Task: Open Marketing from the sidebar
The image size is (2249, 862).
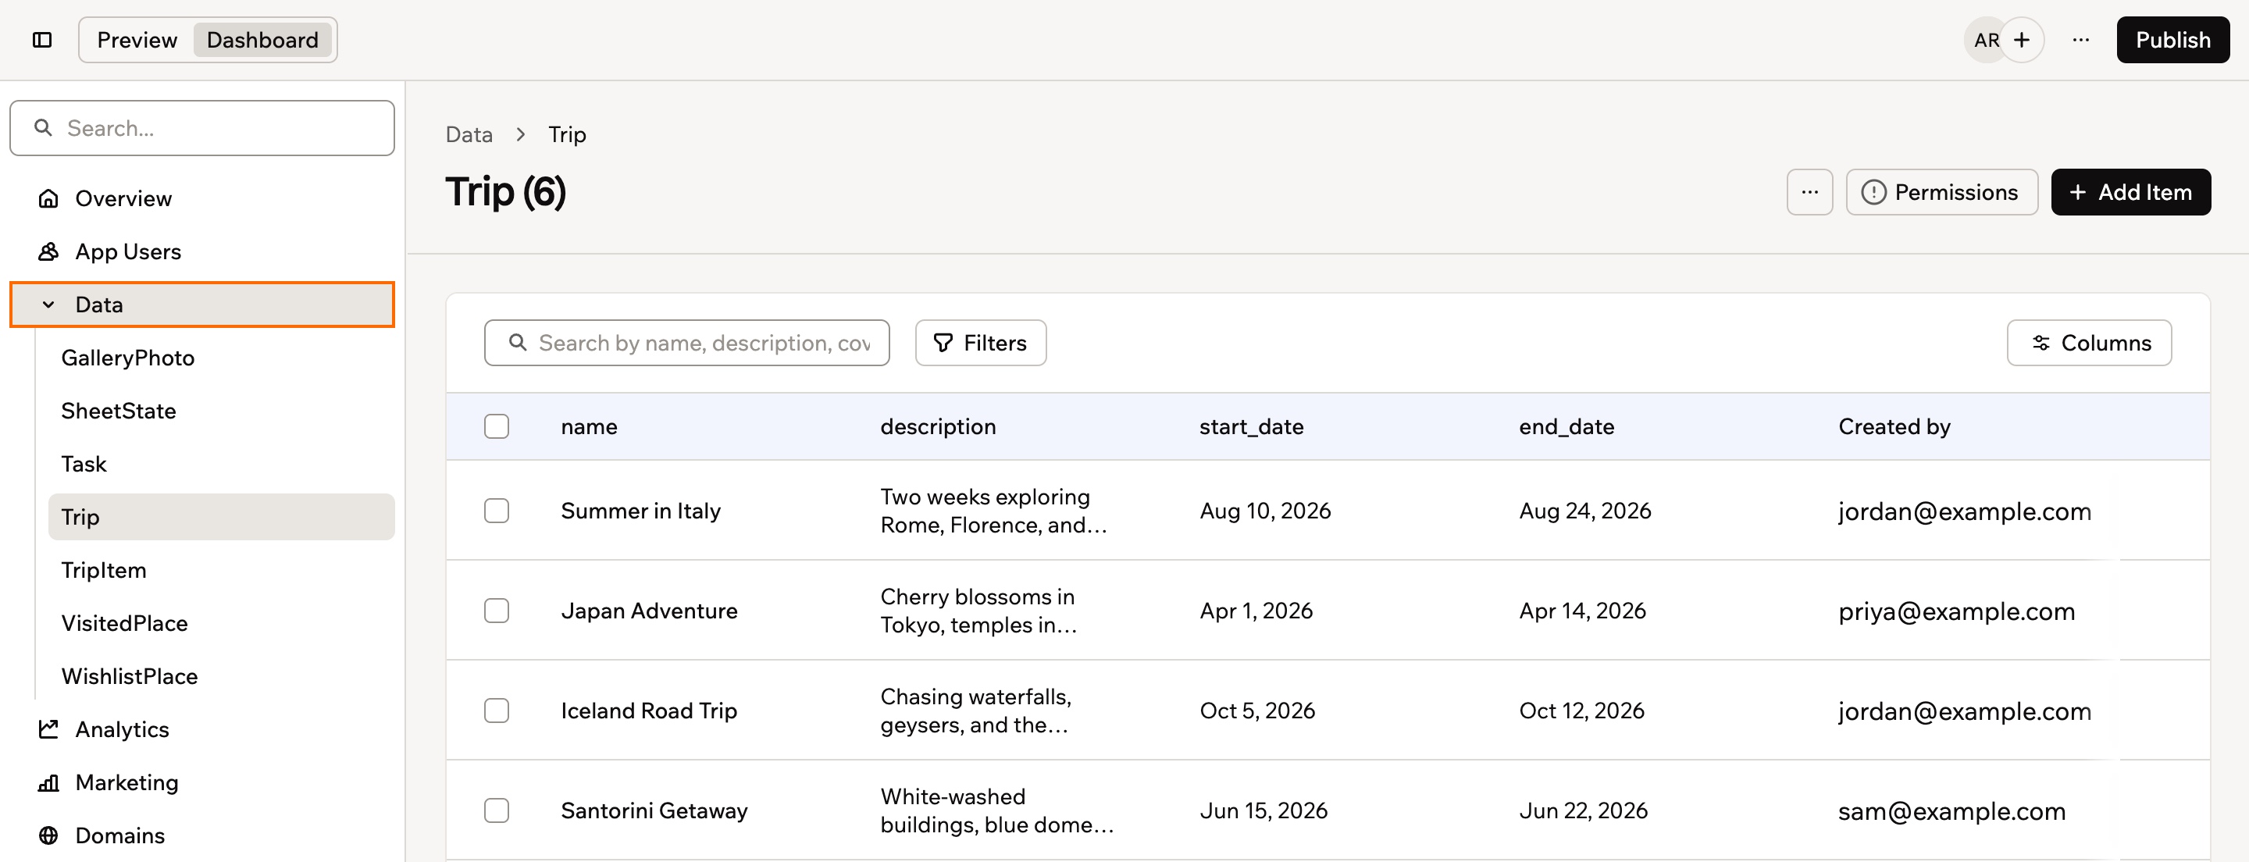Action: click(127, 782)
